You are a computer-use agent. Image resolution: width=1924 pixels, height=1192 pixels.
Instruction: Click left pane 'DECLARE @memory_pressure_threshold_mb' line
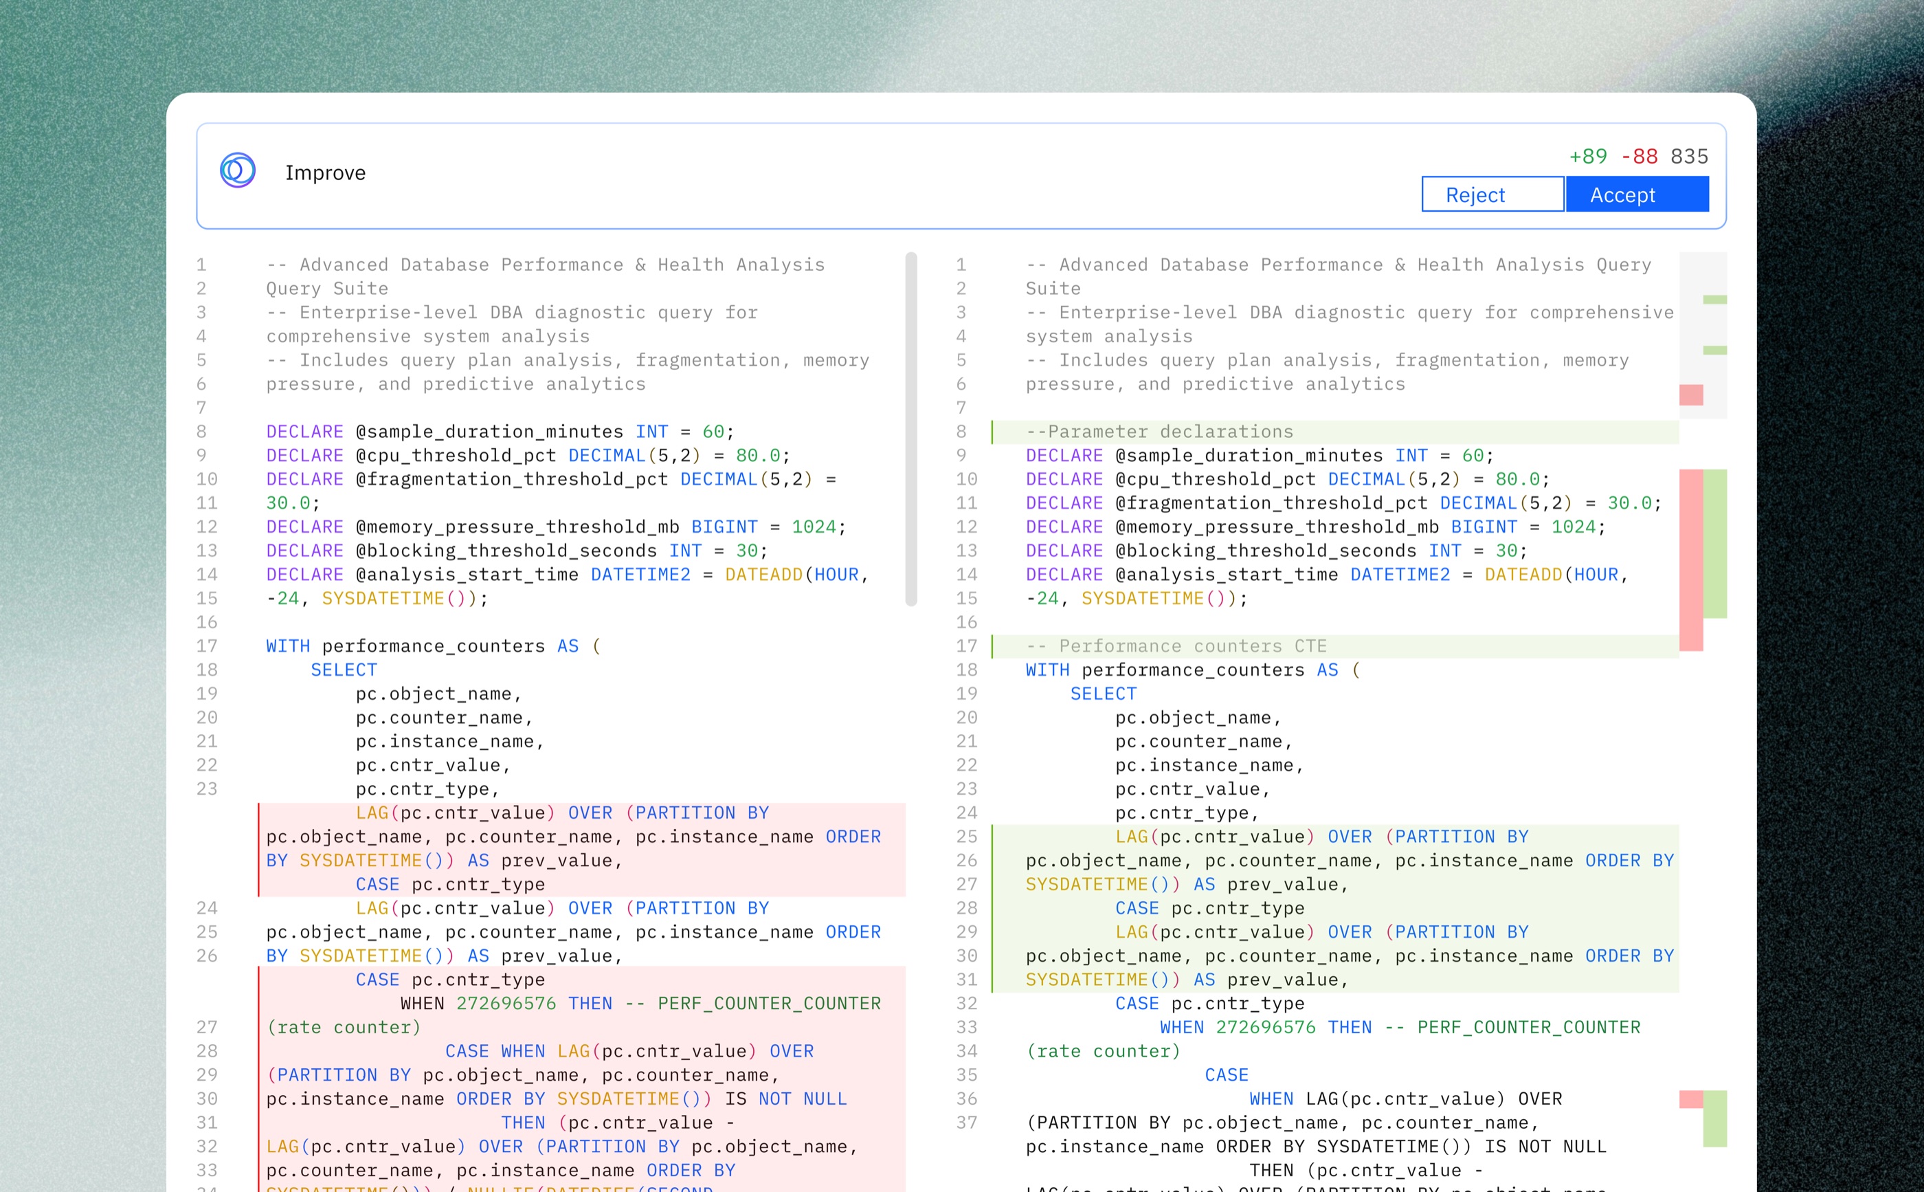(x=557, y=527)
